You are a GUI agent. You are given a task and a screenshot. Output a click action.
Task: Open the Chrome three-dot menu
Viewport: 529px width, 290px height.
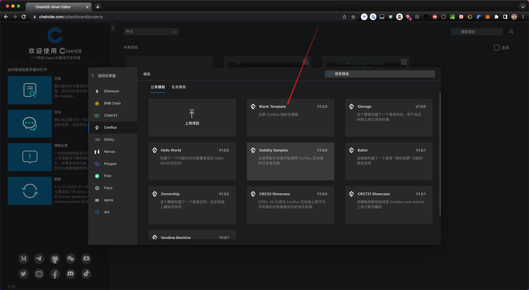click(x=523, y=17)
